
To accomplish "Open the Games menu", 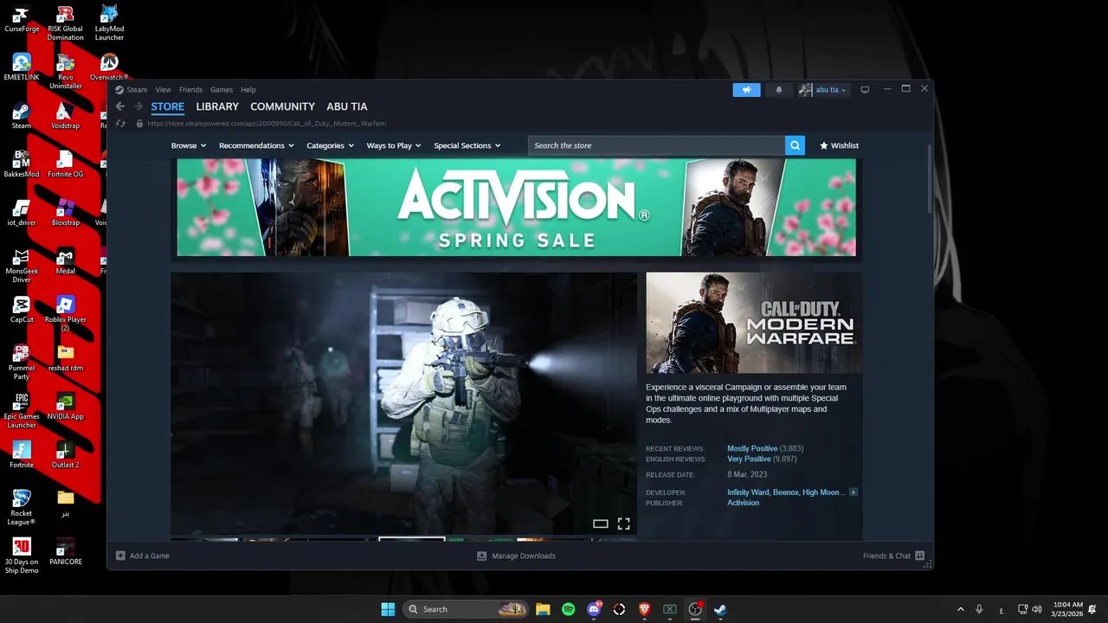I will pyautogui.click(x=222, y=90).
